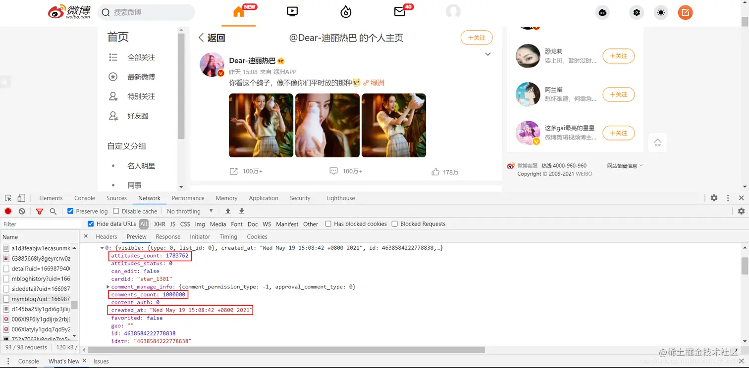749x368 pixels.
Task: Filter requests by XHR type
Action: [160, 224]
